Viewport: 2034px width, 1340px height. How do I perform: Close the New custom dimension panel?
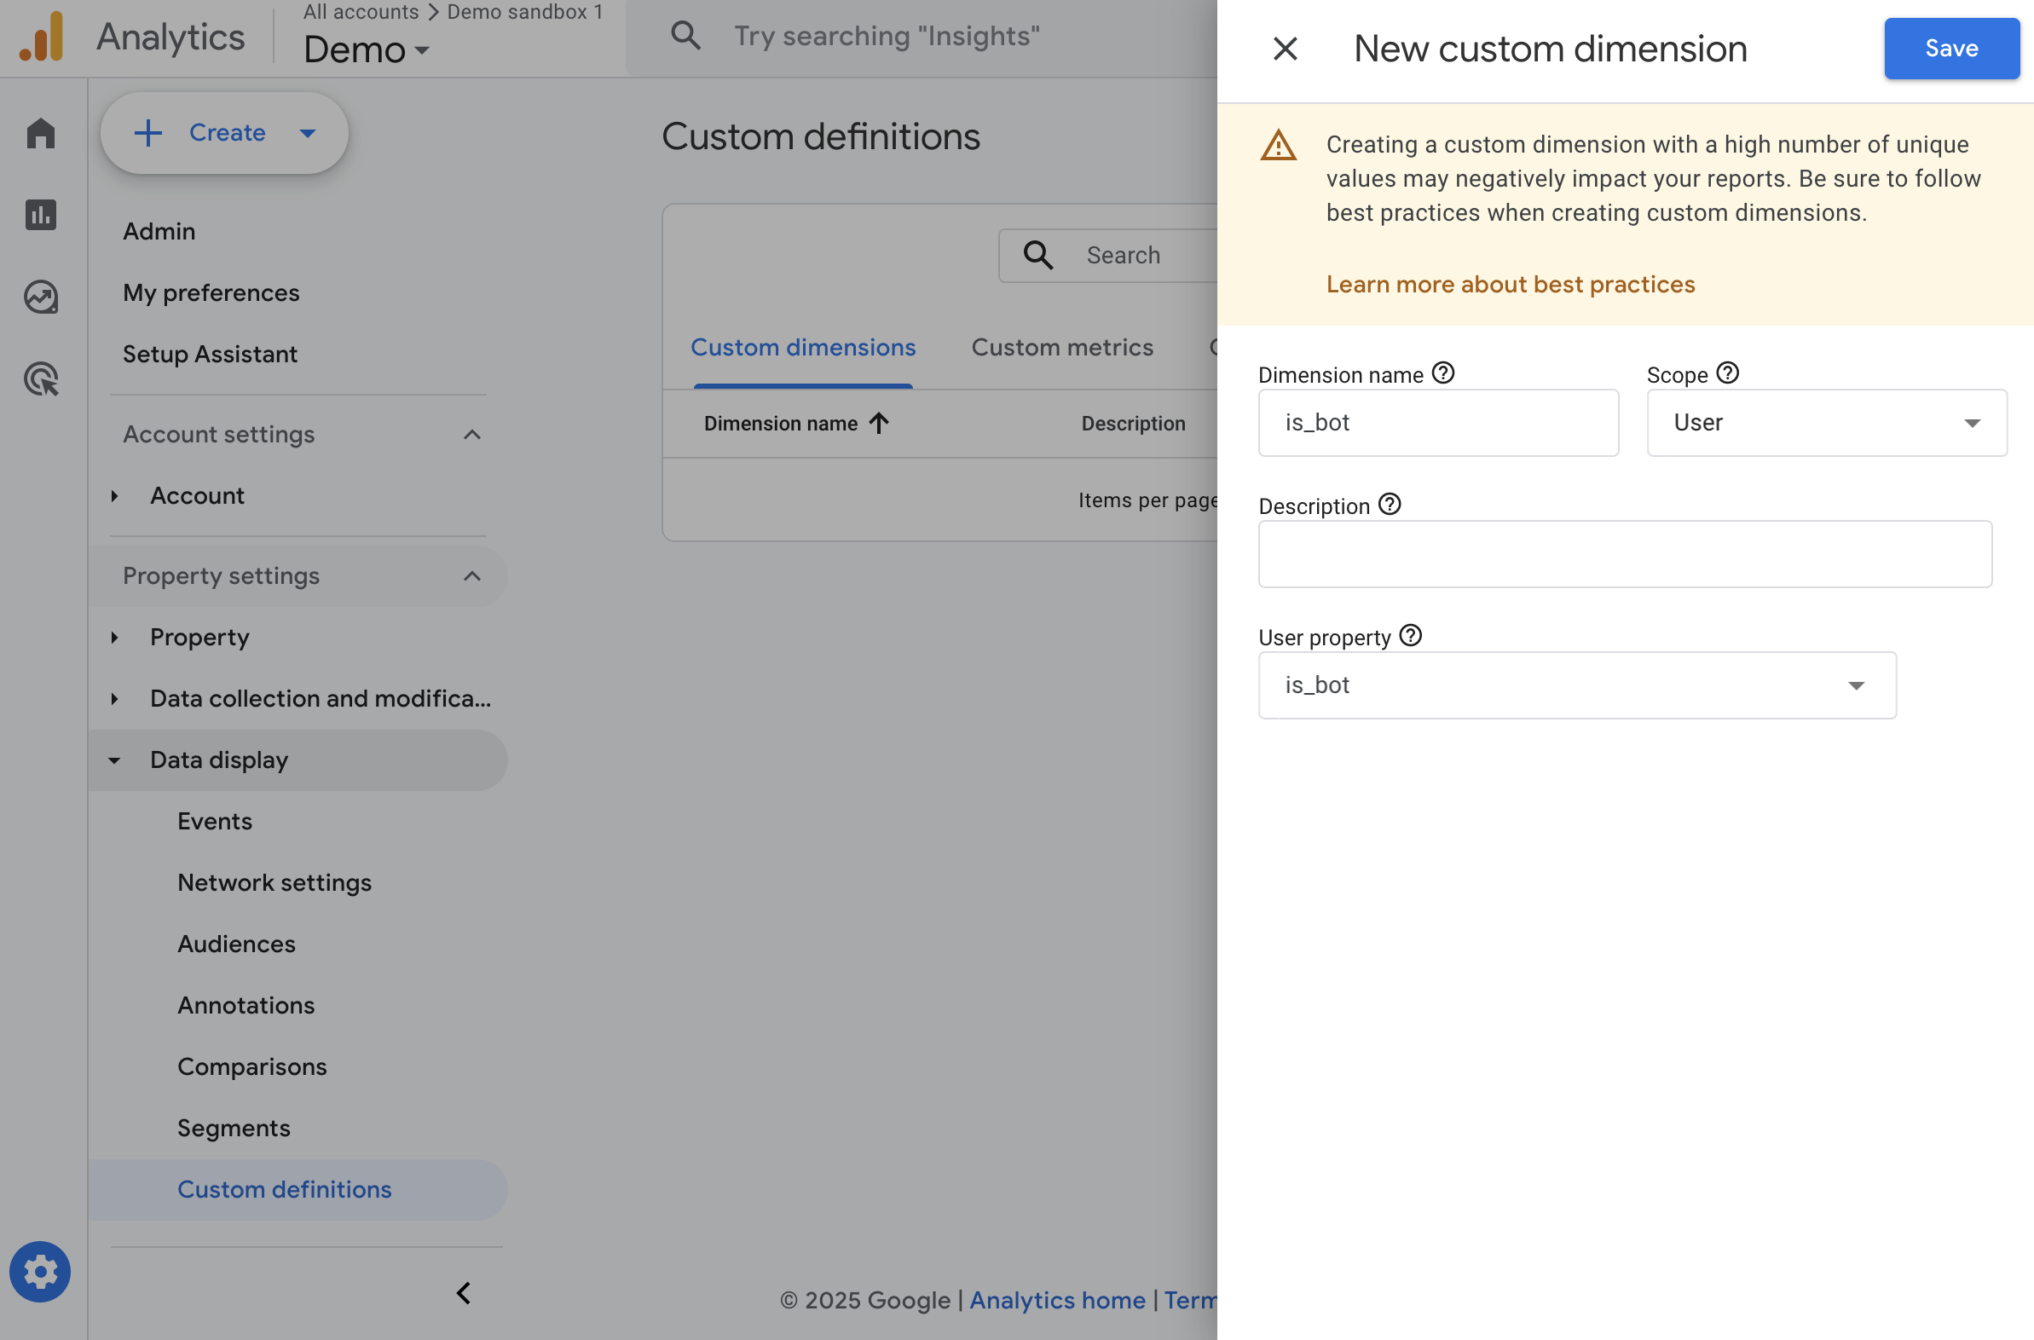coord(1286,49)
